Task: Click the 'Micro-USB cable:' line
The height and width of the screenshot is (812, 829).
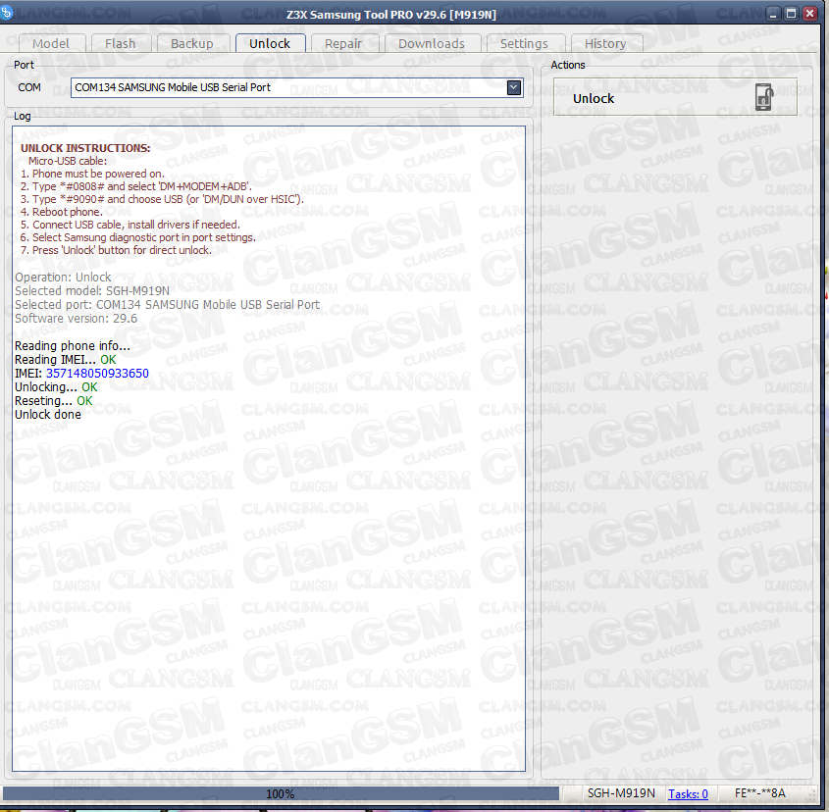Action: [68, 161]
